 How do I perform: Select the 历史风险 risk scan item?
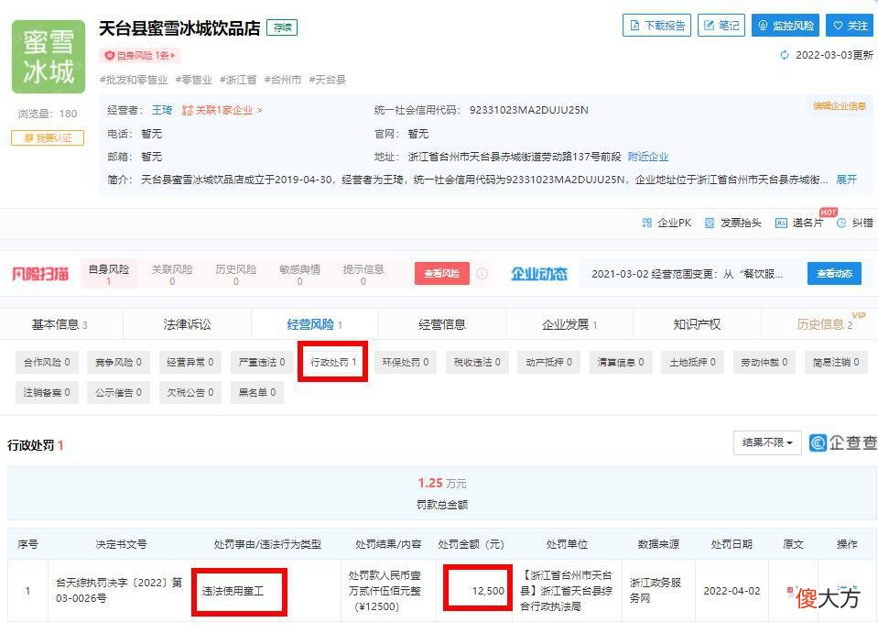point(235,274)
